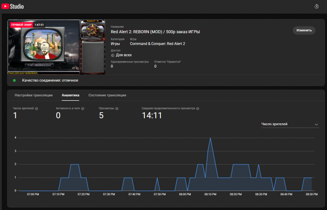The image size is (327, 210).
Task: Click the globe icon beside Для всех
Action: coord(112,55)
